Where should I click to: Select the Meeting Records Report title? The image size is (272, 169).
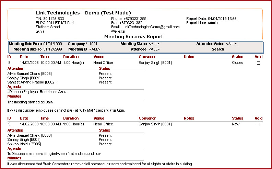tap(133, 36)
